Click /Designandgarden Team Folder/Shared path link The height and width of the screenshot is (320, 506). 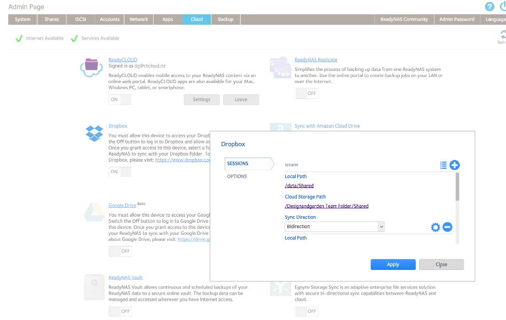[x=327, y=206]
